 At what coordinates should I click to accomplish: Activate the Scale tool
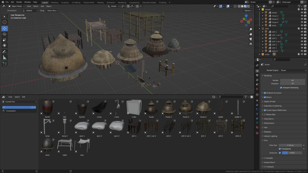click(4, 40)
